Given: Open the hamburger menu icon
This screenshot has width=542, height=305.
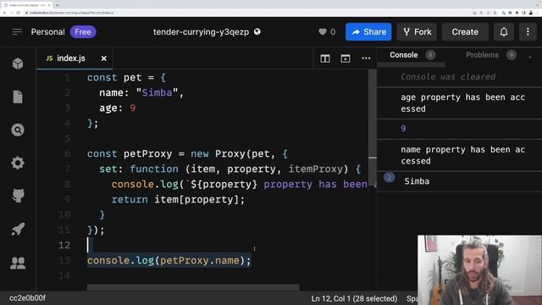Looking at the screenshot, I should 17,32.
